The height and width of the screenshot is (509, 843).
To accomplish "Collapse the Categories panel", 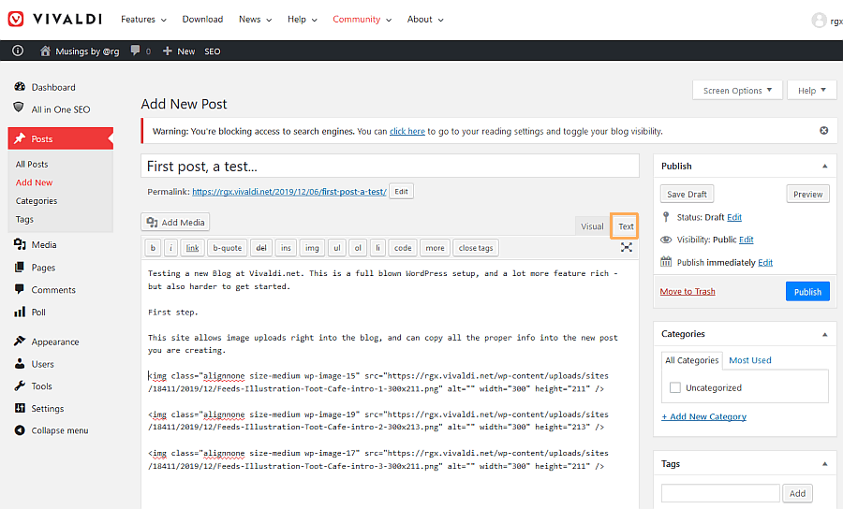I will coord(824,334).
